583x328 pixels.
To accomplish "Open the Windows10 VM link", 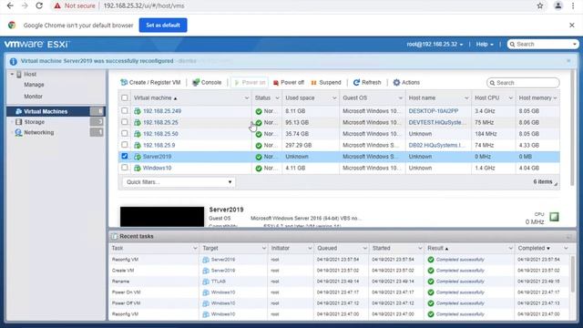I will [x=158, y=168].
